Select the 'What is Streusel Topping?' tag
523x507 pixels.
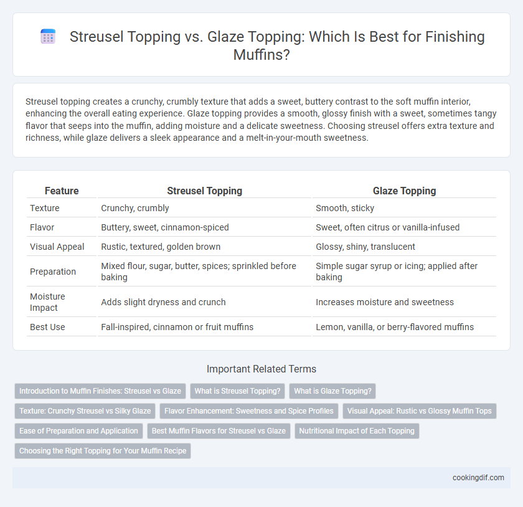tap(237, 391)
